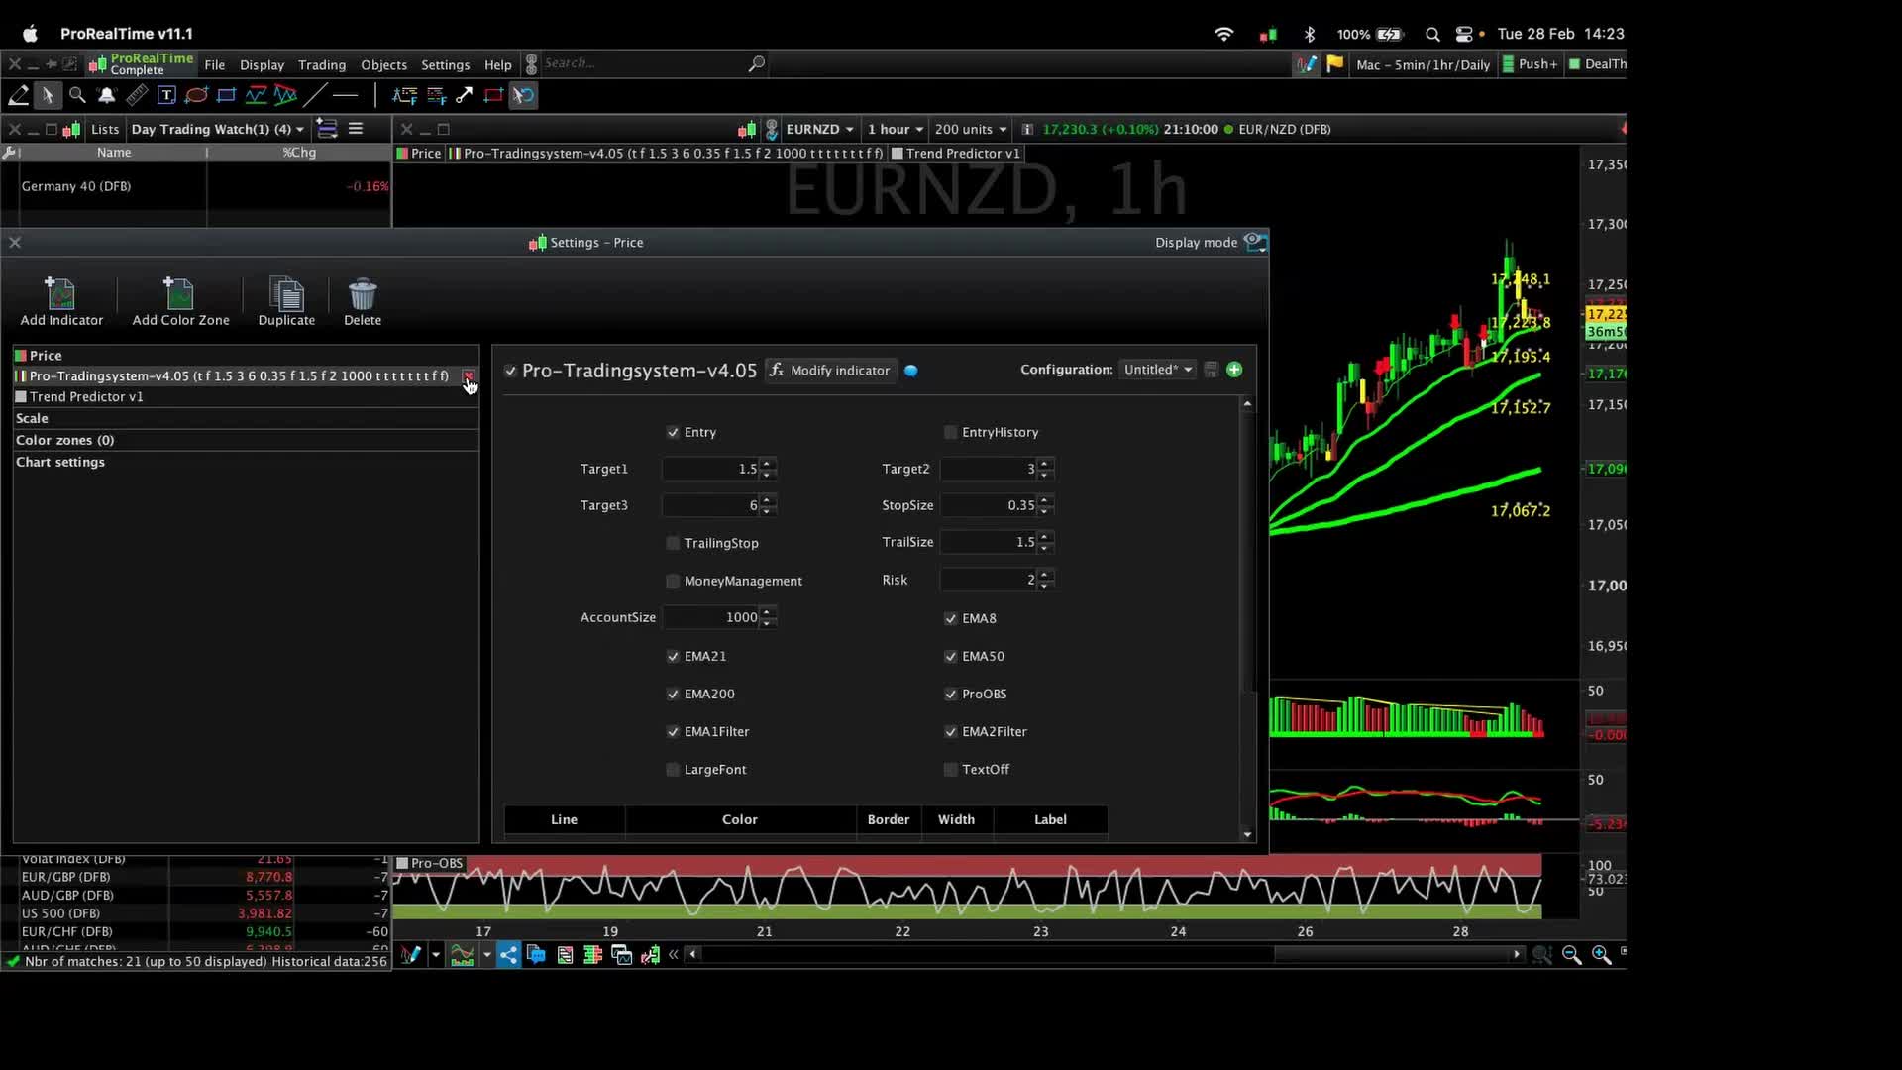Uncheck the EMA200 checkbox
Viewport: 1902px width, 1070px height.
pyautogui.click(x=674, y=694)
